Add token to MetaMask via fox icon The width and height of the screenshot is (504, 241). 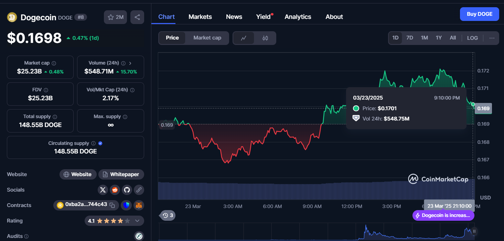tap(139, 205)
